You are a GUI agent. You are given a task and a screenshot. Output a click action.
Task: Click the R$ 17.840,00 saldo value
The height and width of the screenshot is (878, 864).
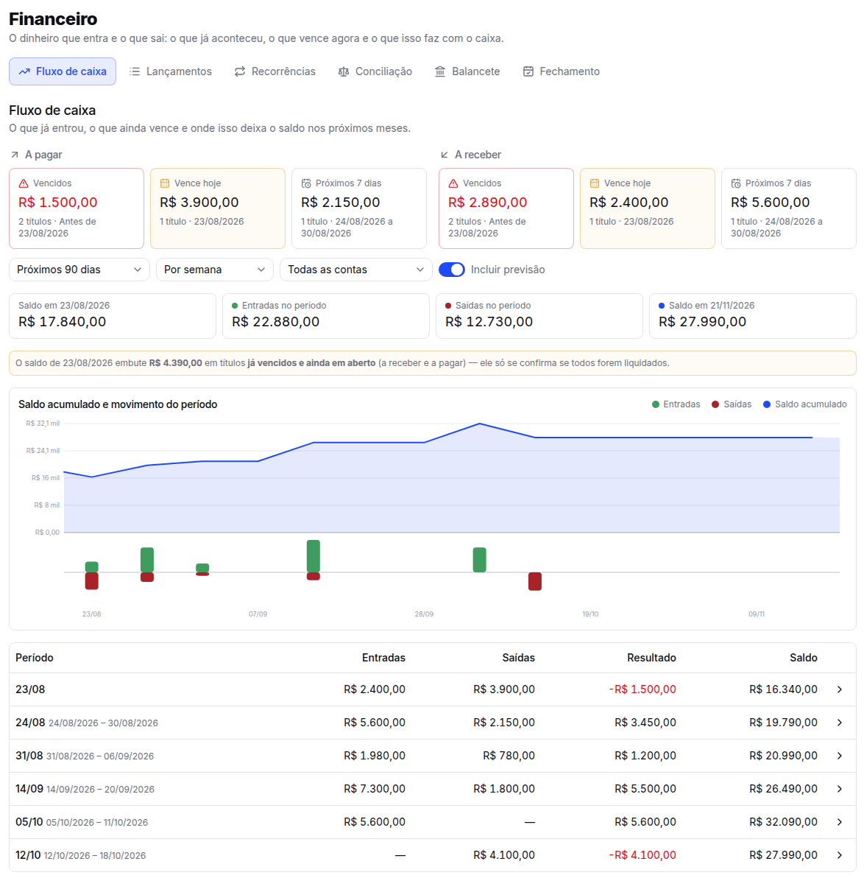click(62, 322)
